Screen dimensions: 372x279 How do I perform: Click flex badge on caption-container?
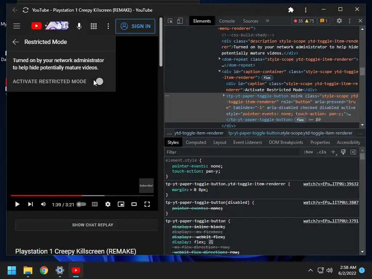coord(267,78)
